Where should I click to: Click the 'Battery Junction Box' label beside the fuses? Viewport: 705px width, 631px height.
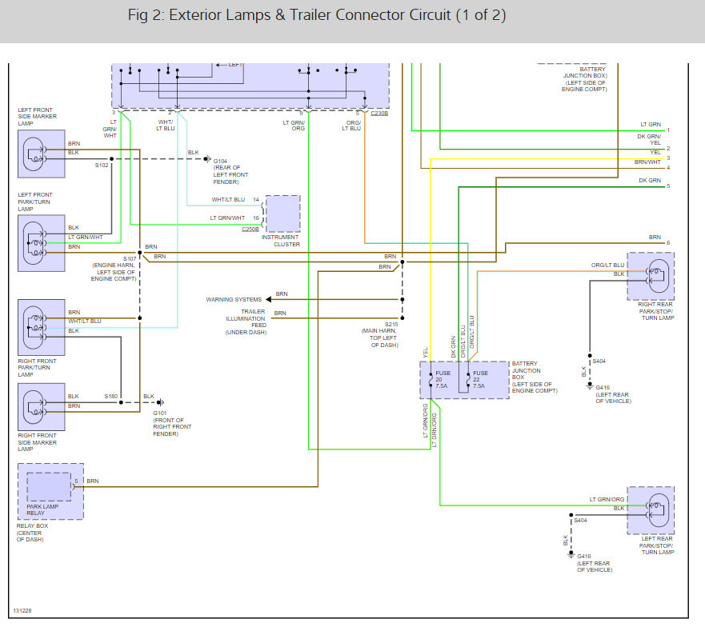tap(535, 377)
